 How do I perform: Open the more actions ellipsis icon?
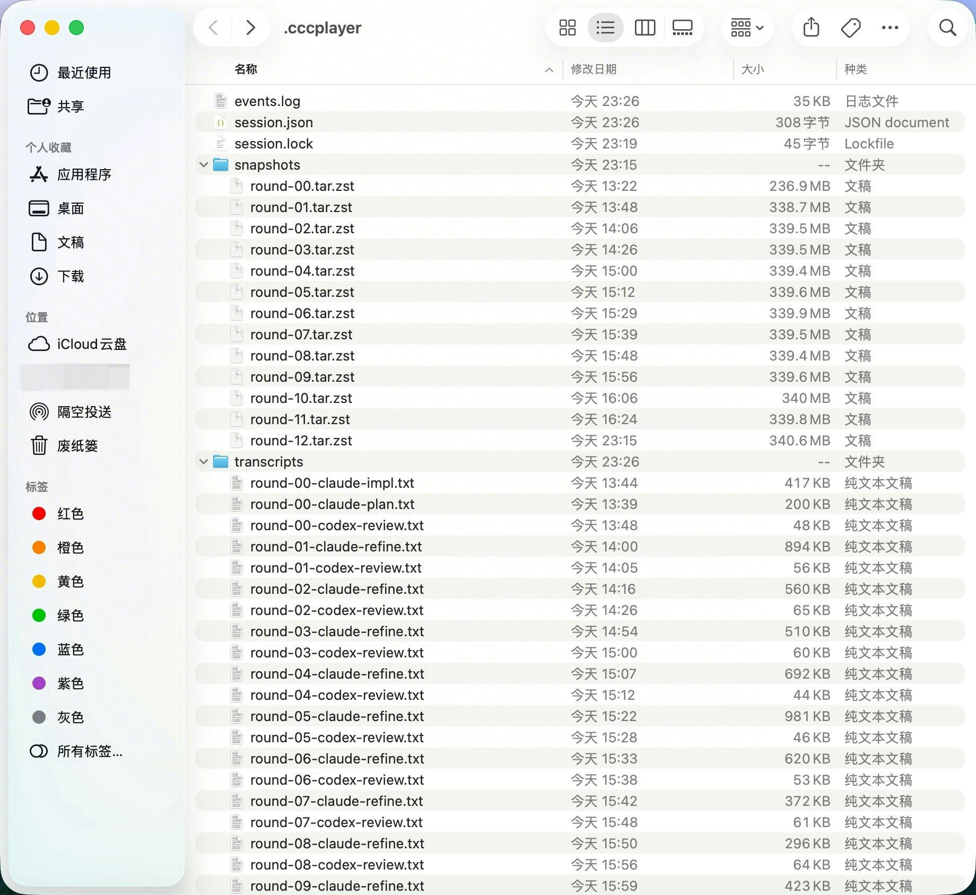(x=890, y=27)
